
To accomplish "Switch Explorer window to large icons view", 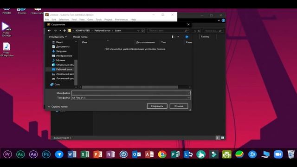I will pos(223,138).
